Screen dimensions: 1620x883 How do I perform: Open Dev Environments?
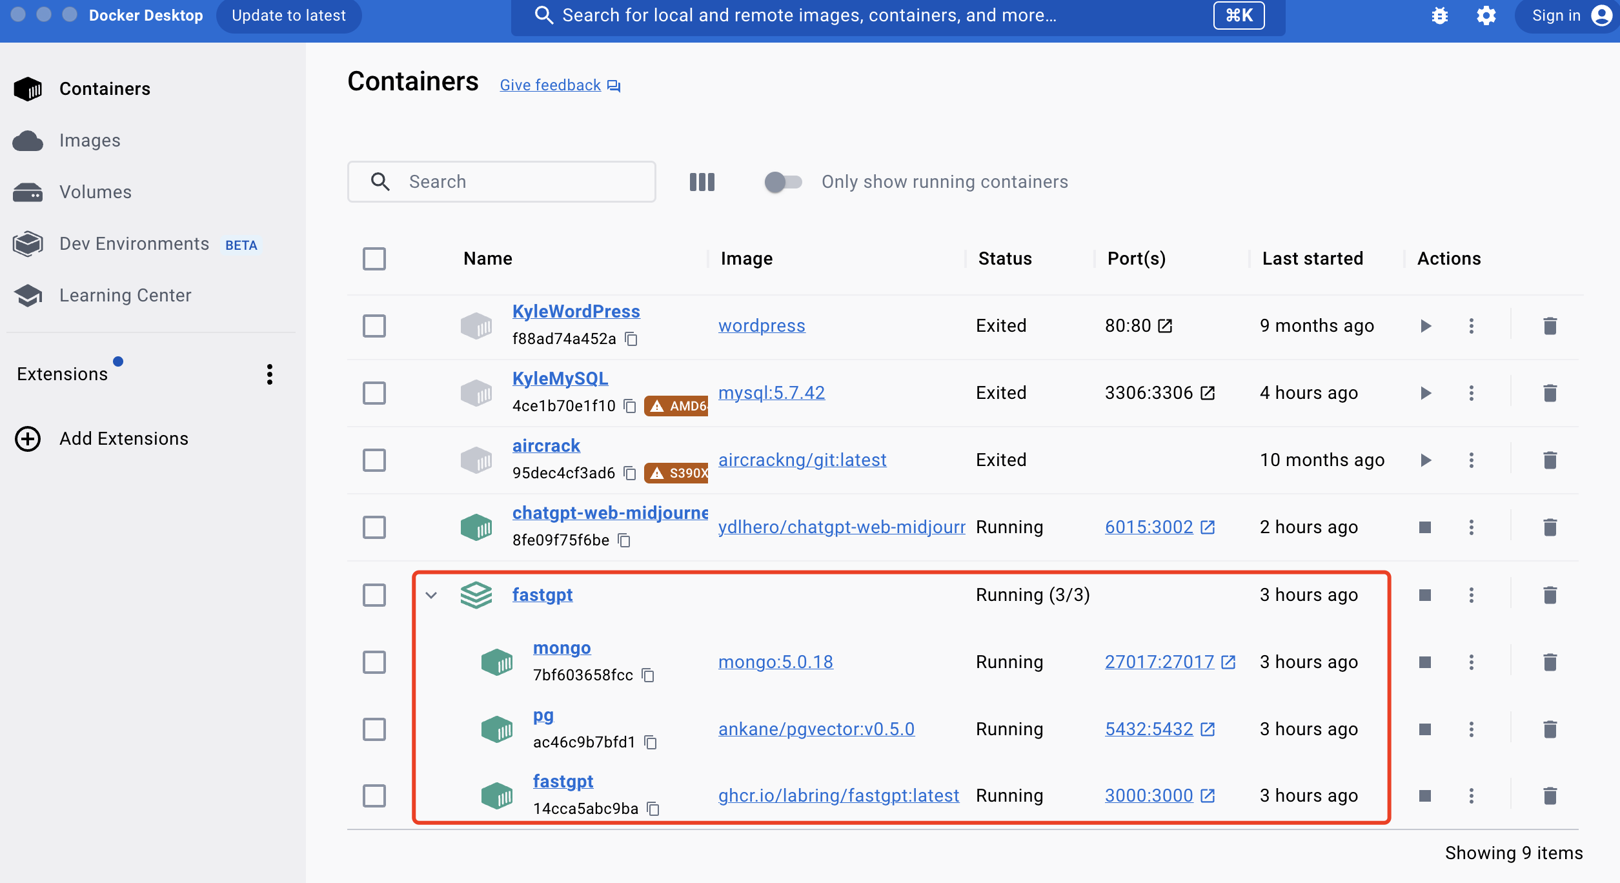[x=136, y=244]
